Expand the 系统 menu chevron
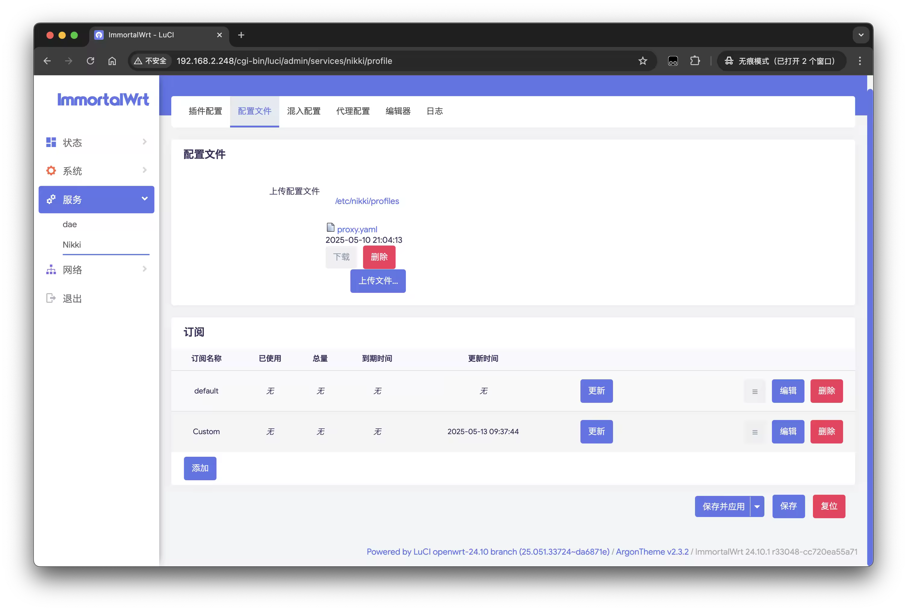The image size is (907, 611). point(145,170)
